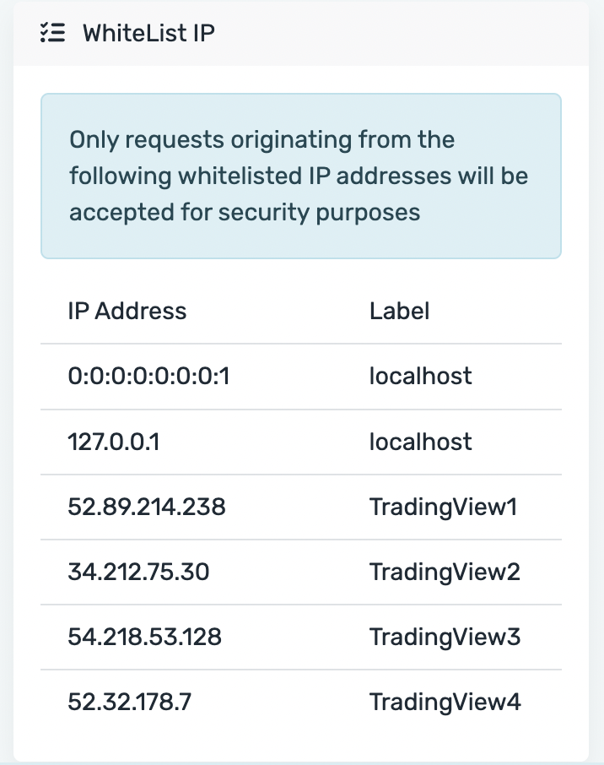
Task: Click the localhost label for 127.0.0.1
Action: [421, 442]
